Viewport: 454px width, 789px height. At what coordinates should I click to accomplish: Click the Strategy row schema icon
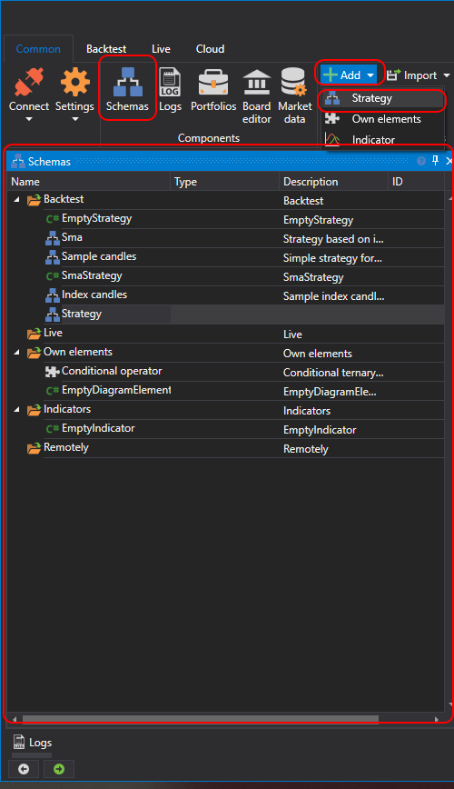53,315
